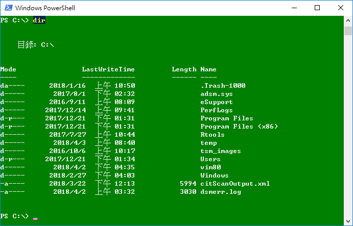
Task: Click the bottom 'PS C:\>' prompt text
Action: tap(14, 216)
